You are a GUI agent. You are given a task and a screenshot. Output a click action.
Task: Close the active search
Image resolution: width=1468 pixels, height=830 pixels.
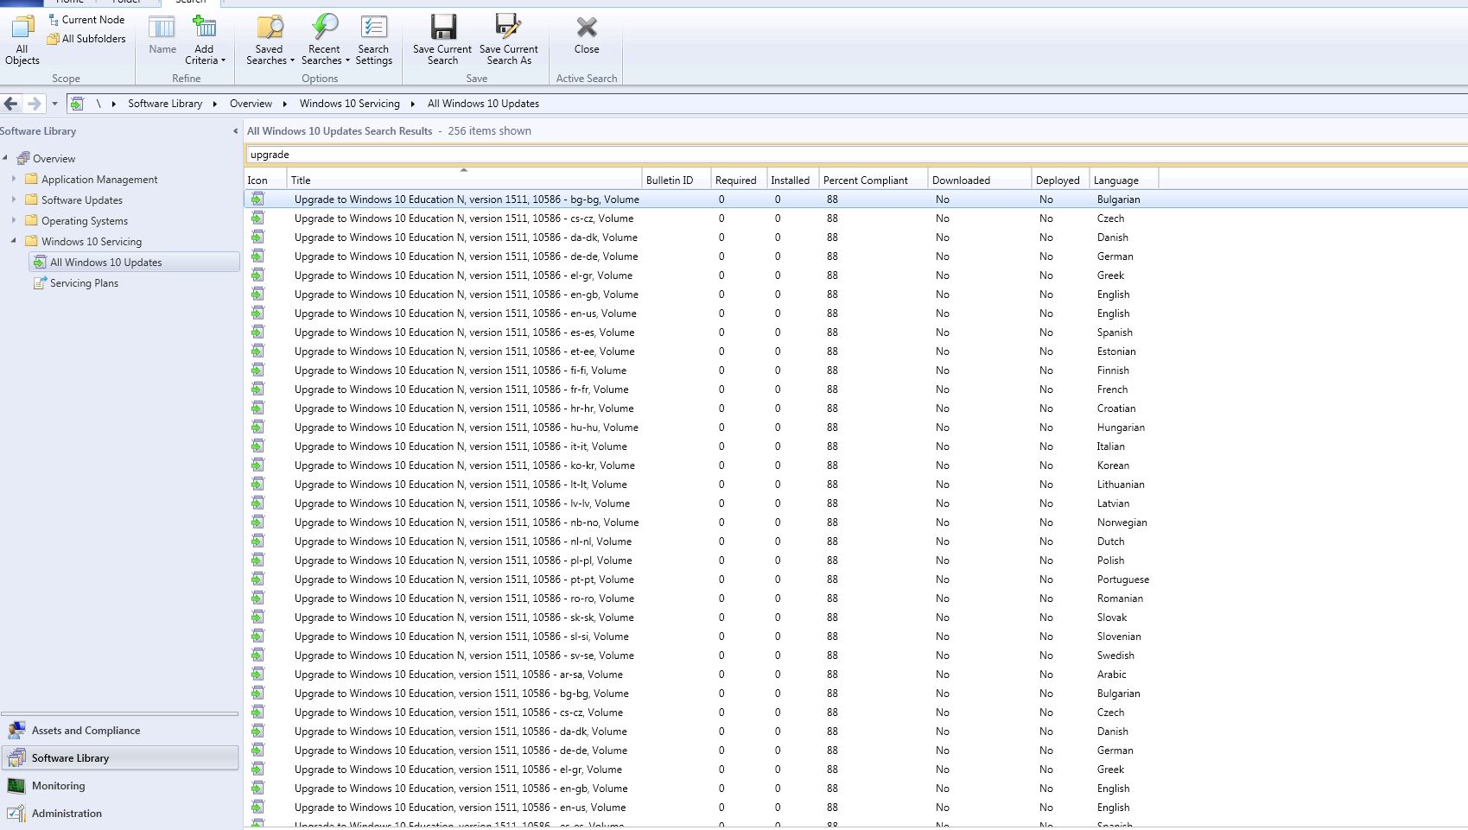pyautogui.click(x=587, y=36)
